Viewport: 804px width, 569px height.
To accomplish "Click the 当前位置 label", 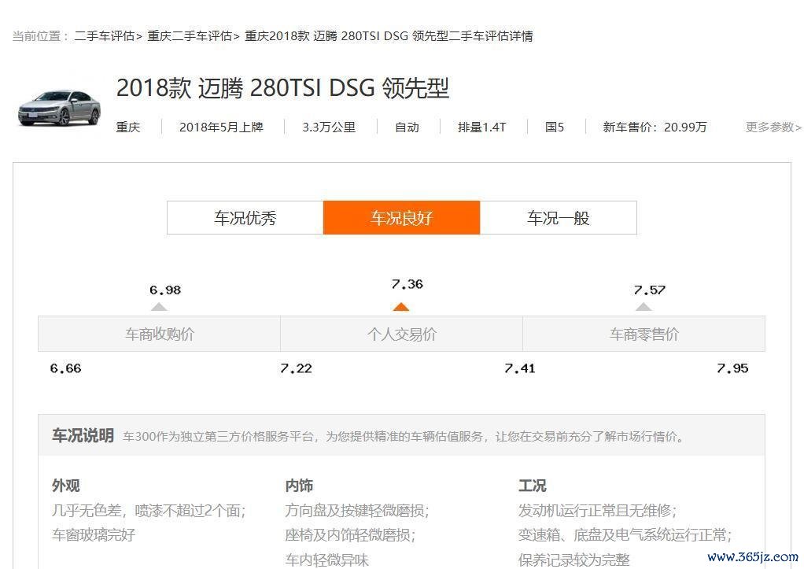I will (x=39, y=36).
